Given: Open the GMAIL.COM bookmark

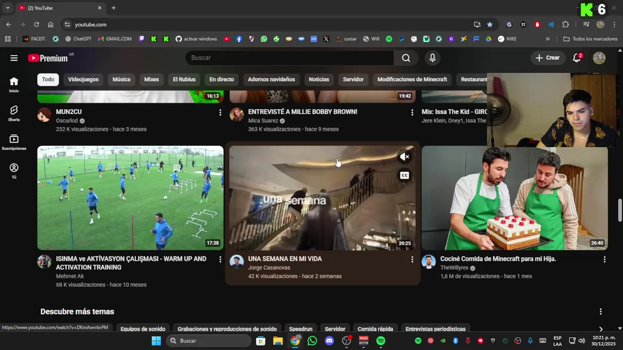Looking at the screenshot, I should click(x=115, y=39).
